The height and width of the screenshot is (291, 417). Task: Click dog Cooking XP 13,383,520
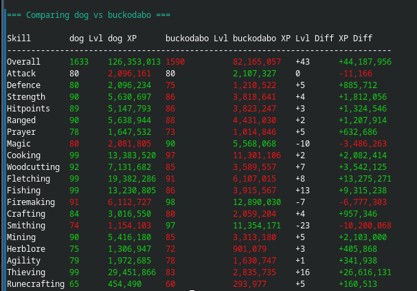pyautogui.click(x=132, y=155)
